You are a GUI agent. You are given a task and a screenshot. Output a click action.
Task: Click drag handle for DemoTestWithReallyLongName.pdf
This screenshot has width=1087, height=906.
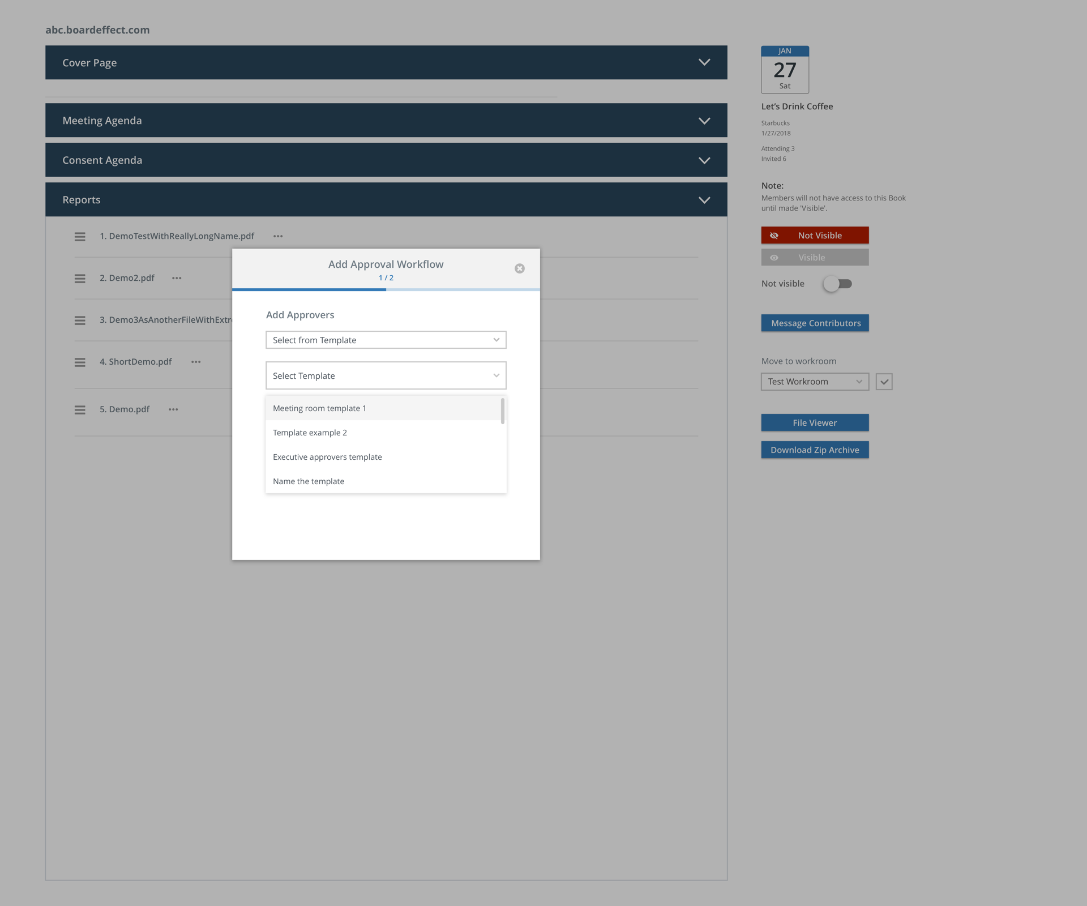80,237
